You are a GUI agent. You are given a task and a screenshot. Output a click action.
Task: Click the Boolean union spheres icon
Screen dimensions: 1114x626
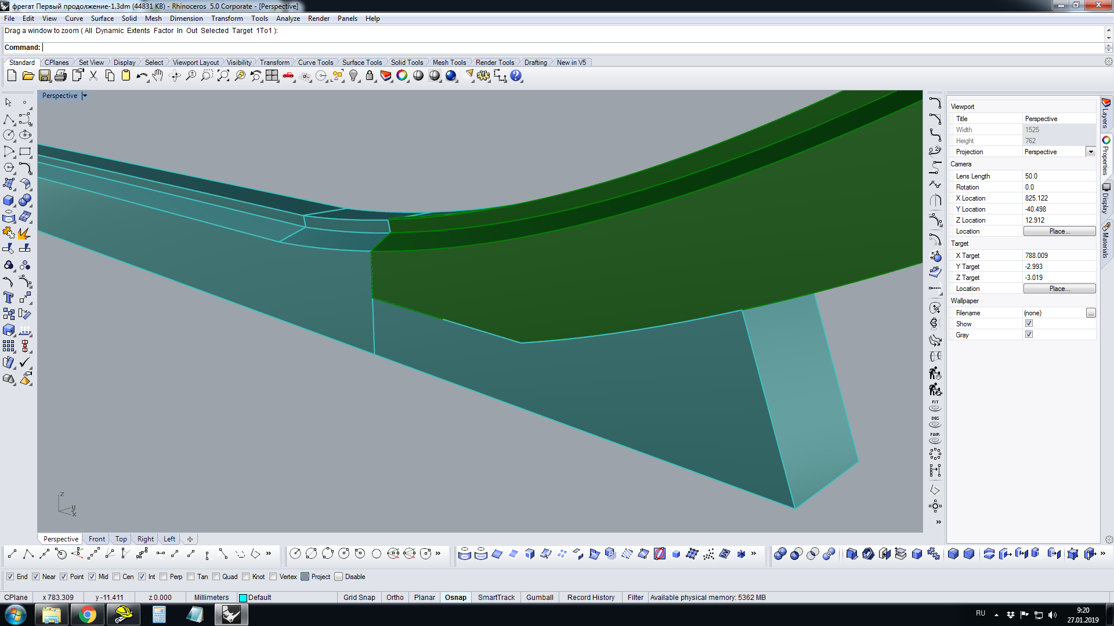(780, 554)
